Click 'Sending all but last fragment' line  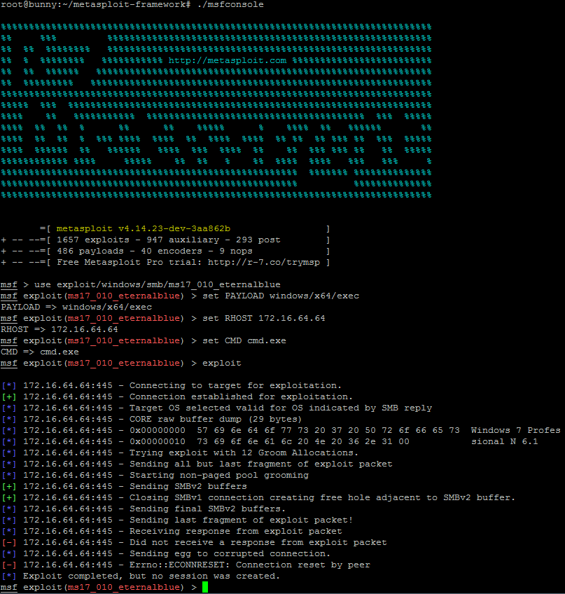pyautogui.click(x=197, y=464)
